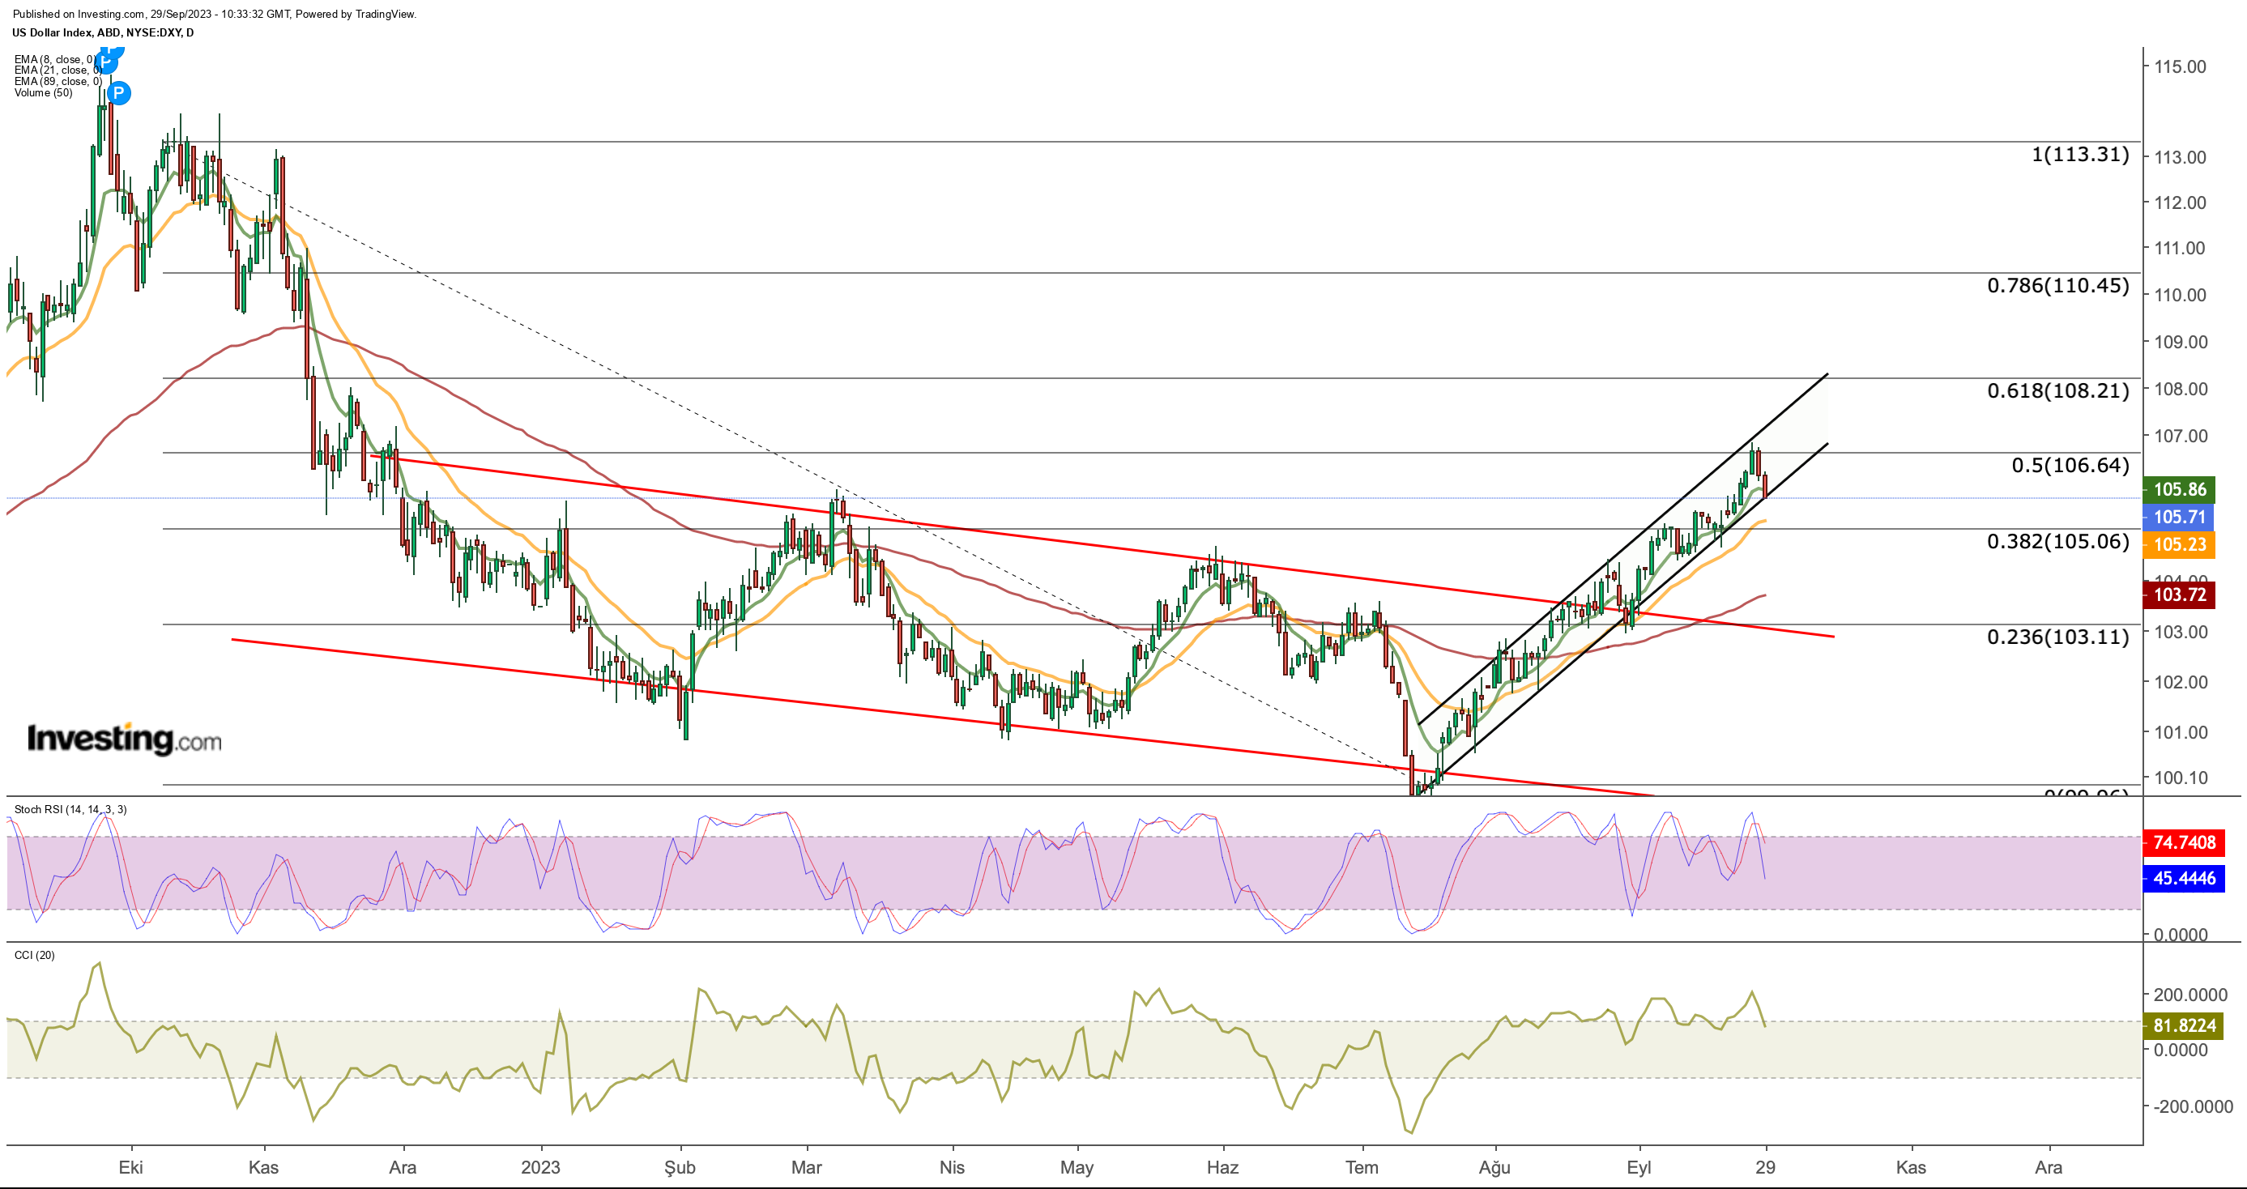Click the blue P marker beside Volume (50)

(x=118, y=92)
